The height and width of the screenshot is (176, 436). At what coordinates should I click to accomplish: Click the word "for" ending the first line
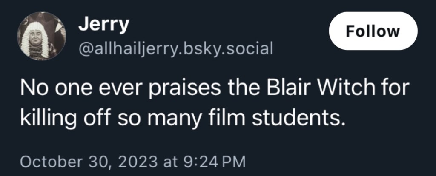396,89
